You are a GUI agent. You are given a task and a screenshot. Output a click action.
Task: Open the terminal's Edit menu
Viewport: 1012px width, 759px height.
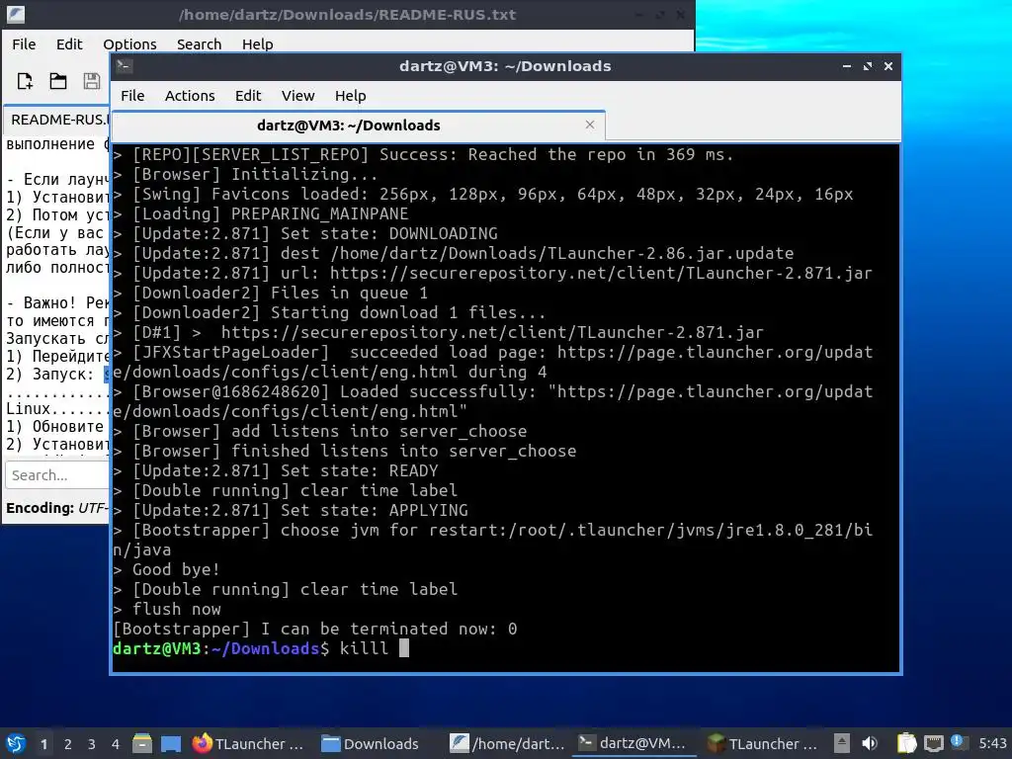(248, 96)
